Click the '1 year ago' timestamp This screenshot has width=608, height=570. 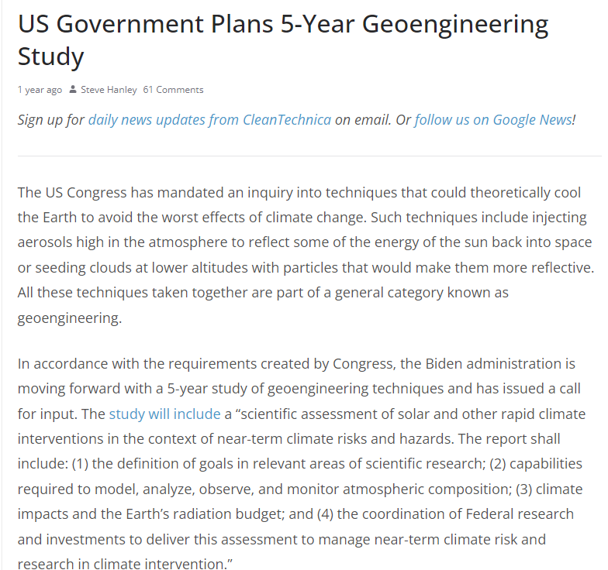tap(40, 90)
